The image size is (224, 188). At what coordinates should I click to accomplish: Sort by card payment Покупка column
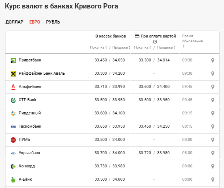coord(142,47)
